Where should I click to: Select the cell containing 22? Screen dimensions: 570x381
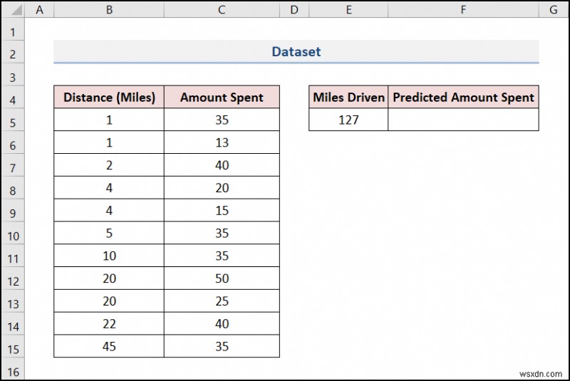pos(109,323)
